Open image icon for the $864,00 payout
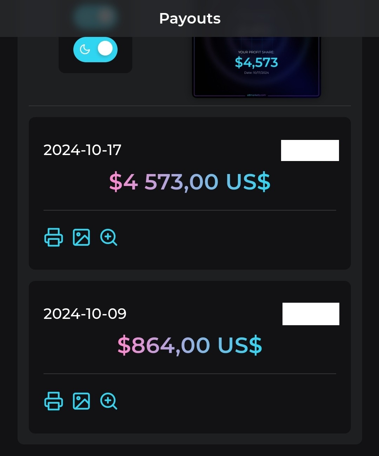 pos(81,401)
